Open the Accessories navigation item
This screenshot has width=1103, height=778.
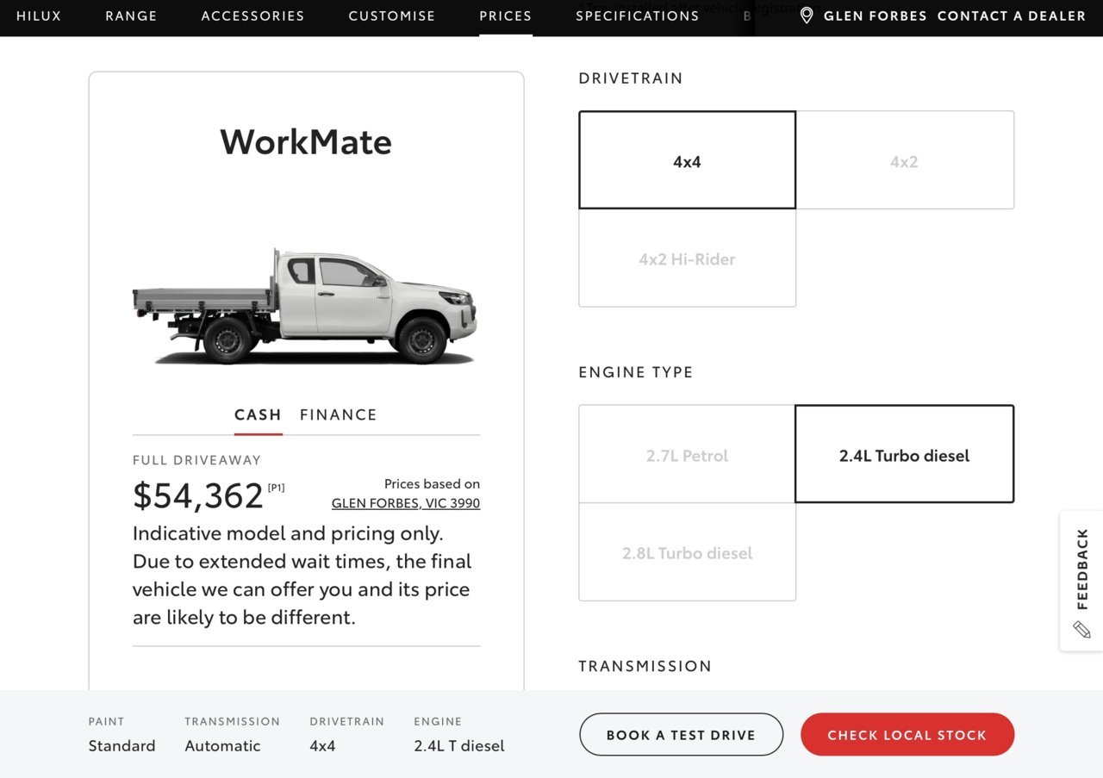(252, 16)
